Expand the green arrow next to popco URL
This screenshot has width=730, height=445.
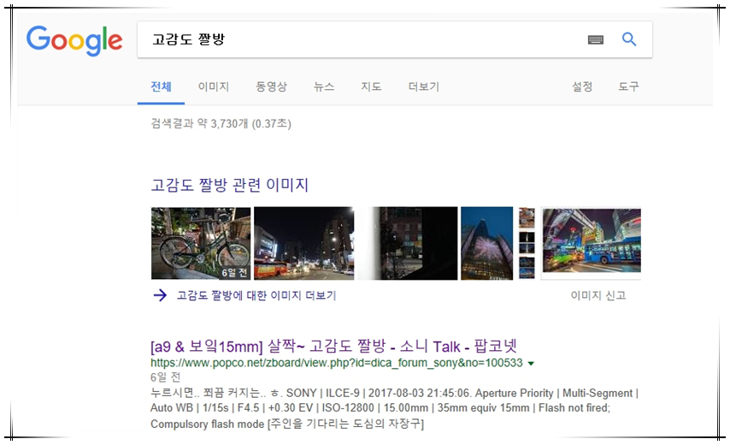point(531,364)
